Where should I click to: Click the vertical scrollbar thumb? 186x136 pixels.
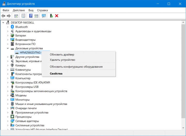183,71
